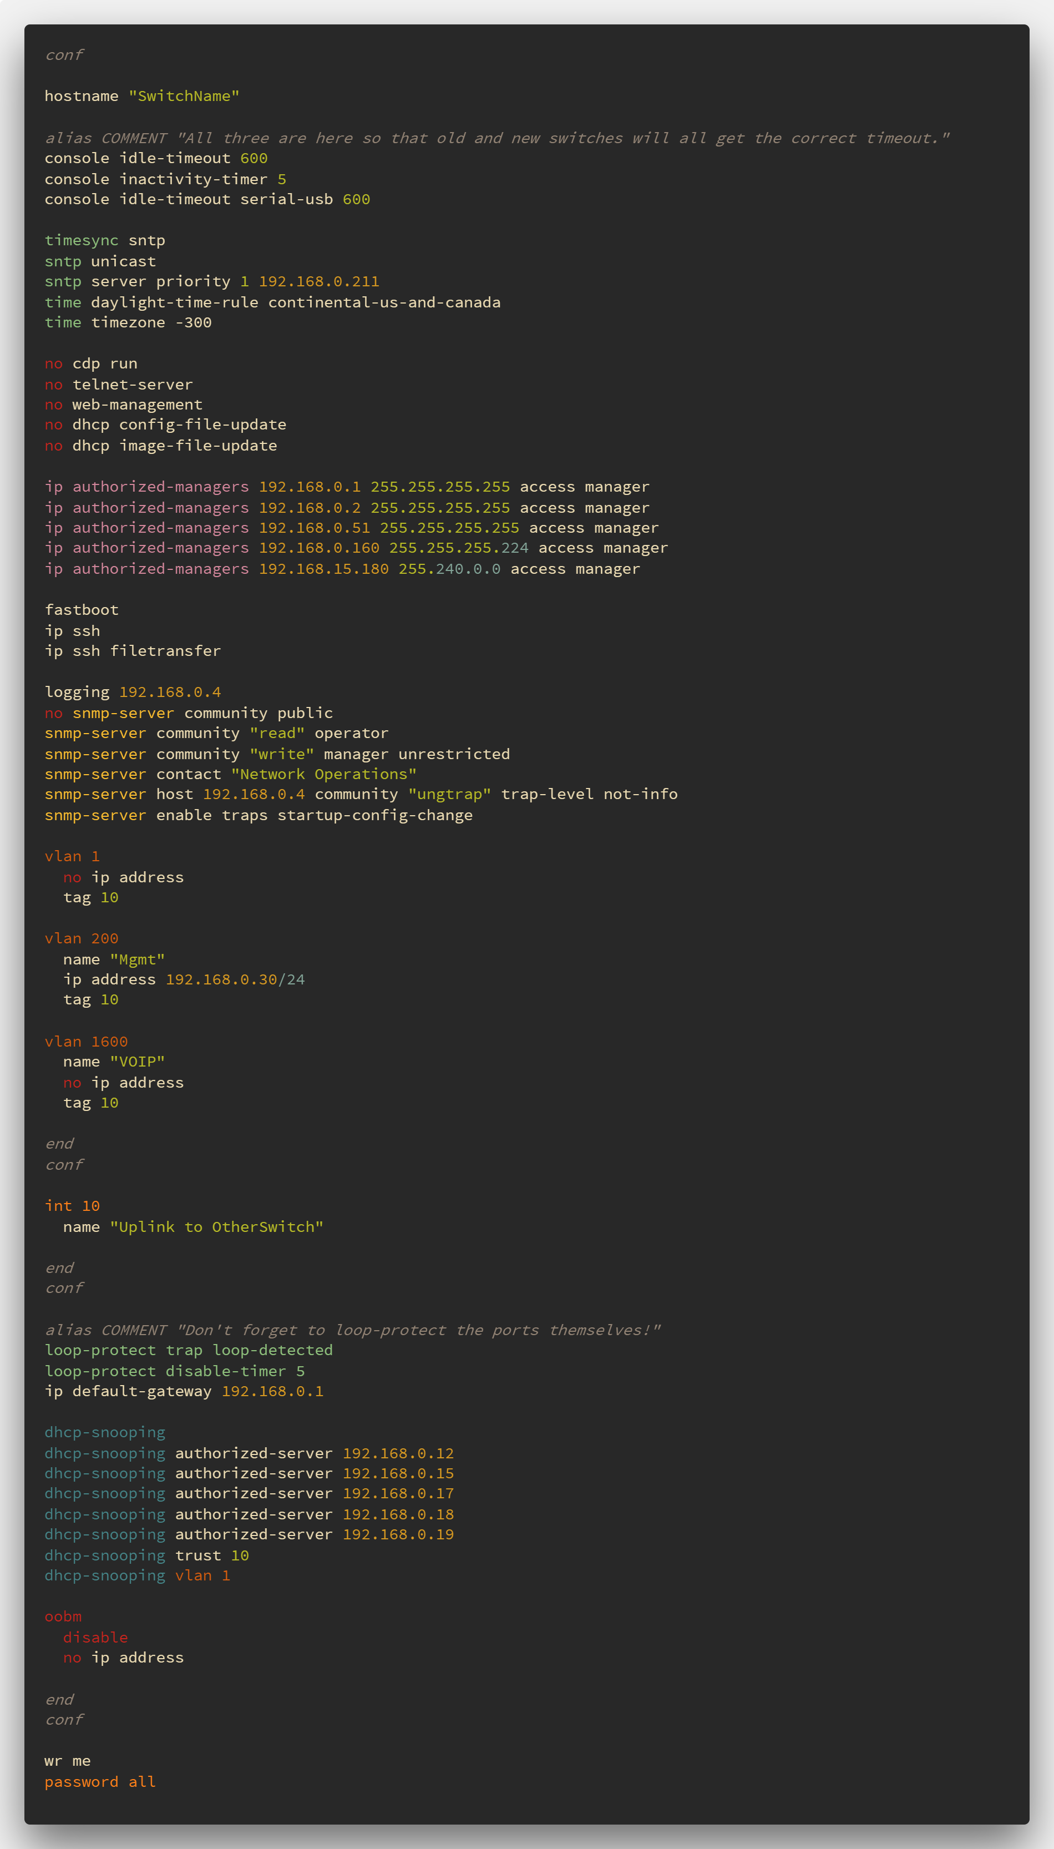The width and height of the screenshot is (1054, 1849).
Task: Click the 'no web-management' line
Action: tap(124, 405)
